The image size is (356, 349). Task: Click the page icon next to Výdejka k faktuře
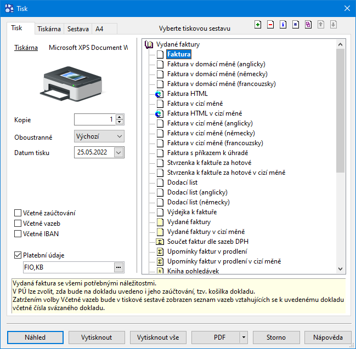click(x=160, y=212)
